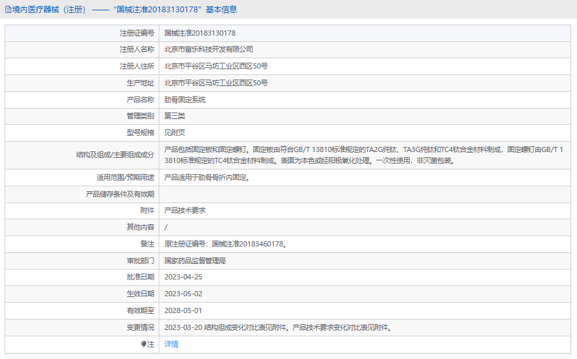Select the expiry date 2028-05-01
The height and width of the screenshot is (359, 577).
183,310
